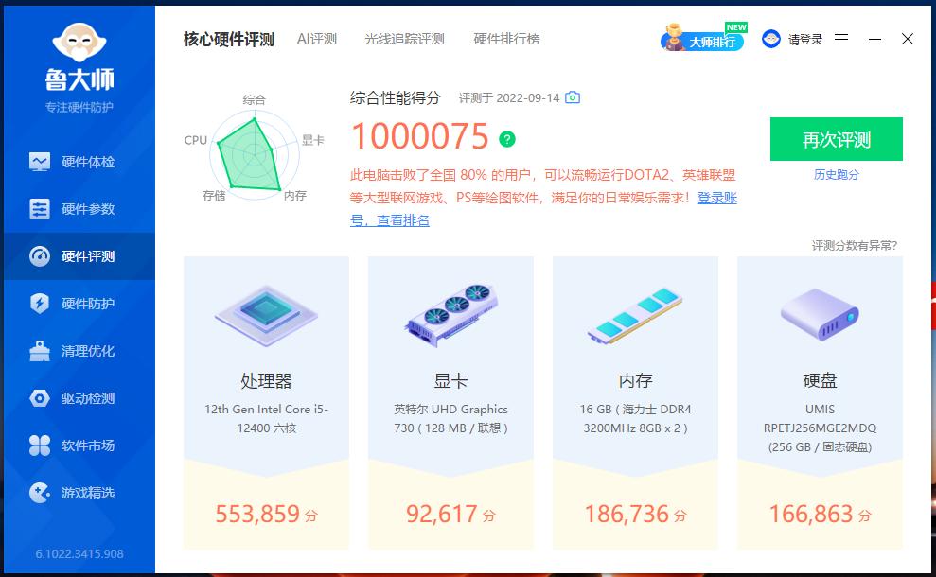Start 再次评测 benchmark again
The height and width of the screenshot is (577, 936).
point(837,139)
